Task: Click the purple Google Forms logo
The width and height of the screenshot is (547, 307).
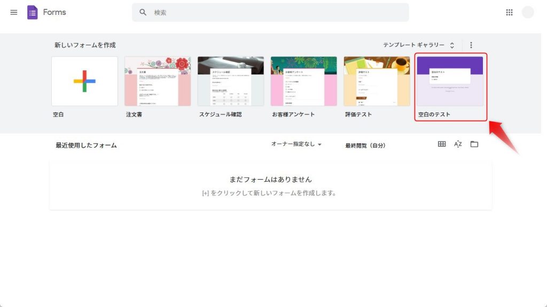Action: (33, 13)
